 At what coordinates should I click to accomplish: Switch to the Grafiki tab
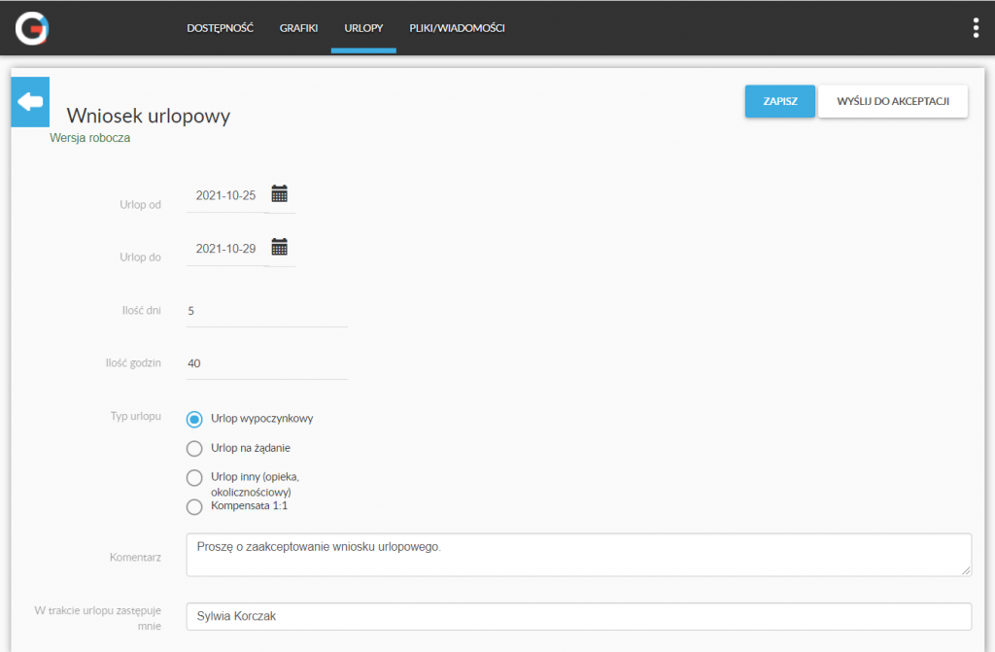pyautogui.click(x=299, y=28)
